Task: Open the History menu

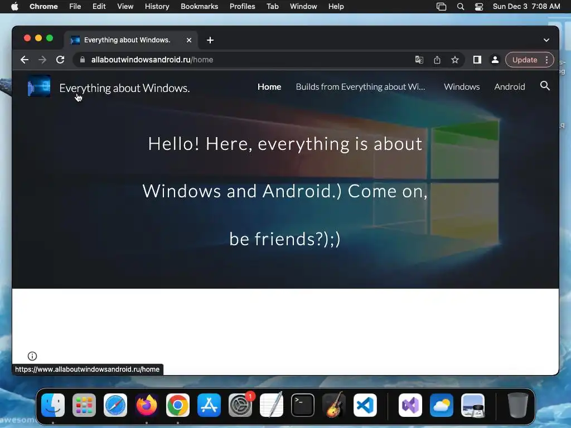Action: 157,7
